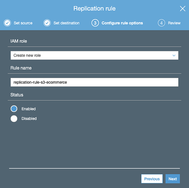The image size is (189, 188).
Task: Select the Enabled status radio button
Action: pos(14,109)
